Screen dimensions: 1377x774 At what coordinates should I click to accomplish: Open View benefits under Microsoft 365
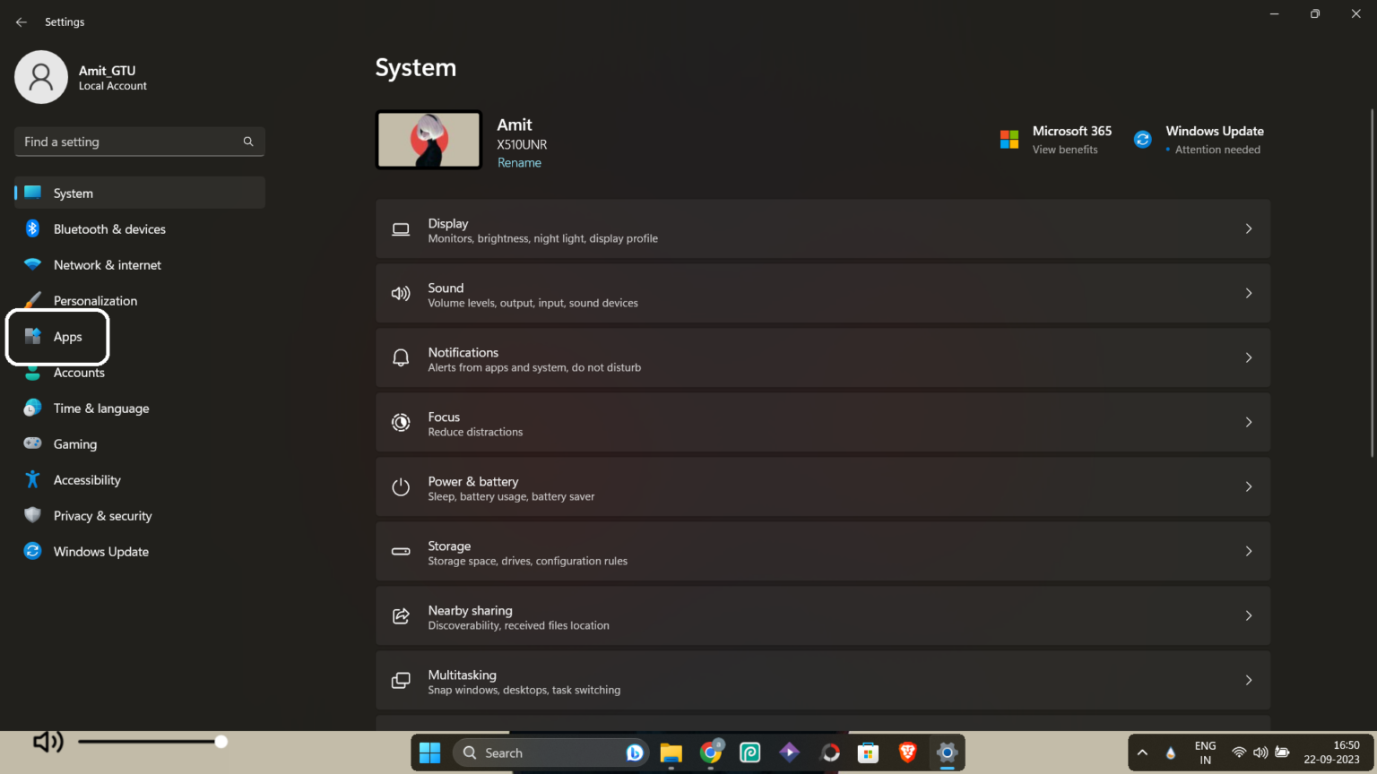(1065, 149)
